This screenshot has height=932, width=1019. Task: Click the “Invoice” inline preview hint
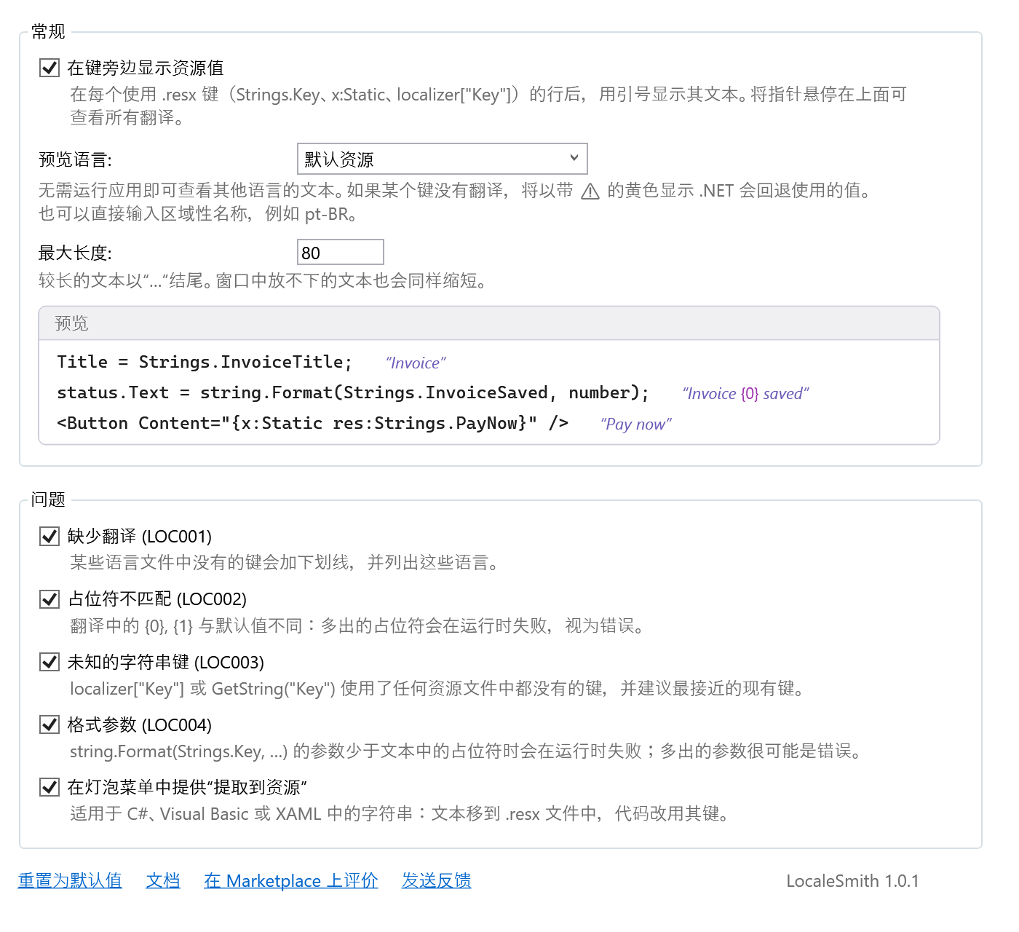[416, 363]
